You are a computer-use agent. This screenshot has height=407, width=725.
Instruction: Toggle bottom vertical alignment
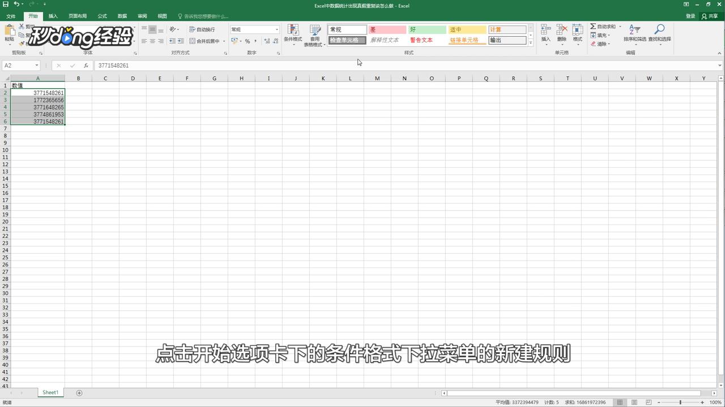click(161, 29)
